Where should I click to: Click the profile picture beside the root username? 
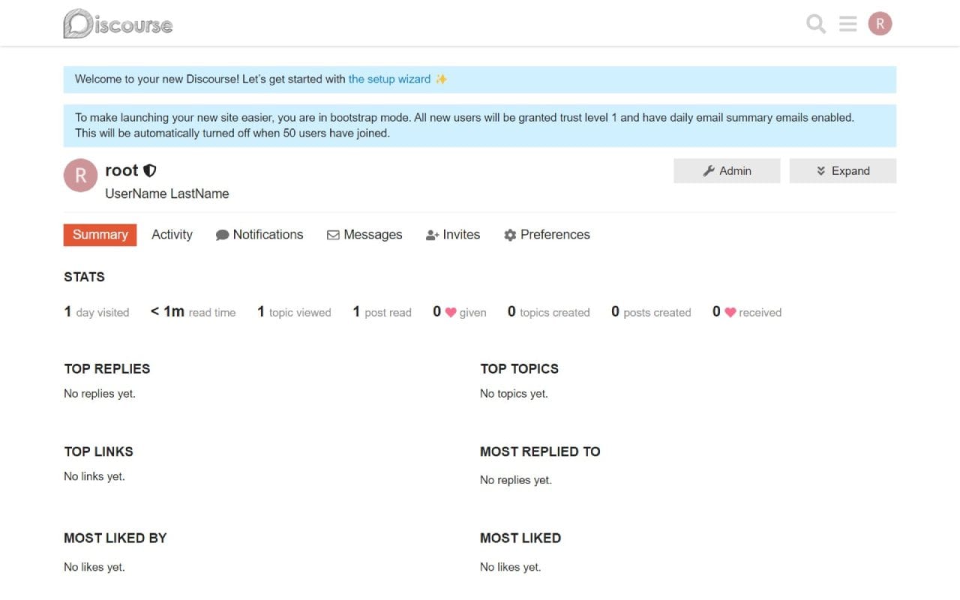(80, 175)
